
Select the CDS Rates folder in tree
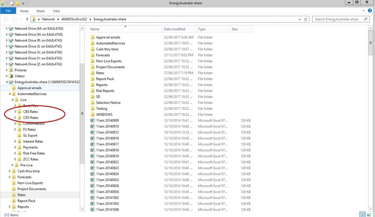point(31,118)
